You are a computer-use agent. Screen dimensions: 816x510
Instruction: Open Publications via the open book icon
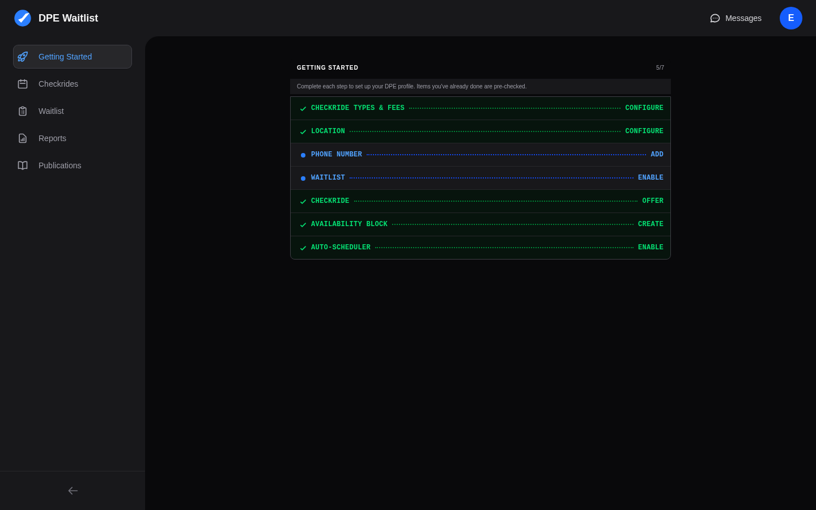23,165
